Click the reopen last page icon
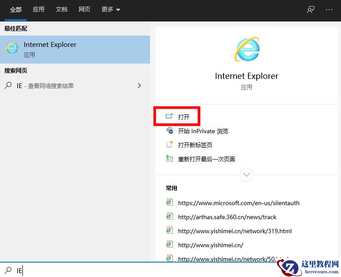Image resolution: width=341 pixels, height=277 pixels. click(x=169, y=158)
